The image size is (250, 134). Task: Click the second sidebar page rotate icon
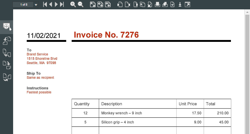[x=7, y=41]
